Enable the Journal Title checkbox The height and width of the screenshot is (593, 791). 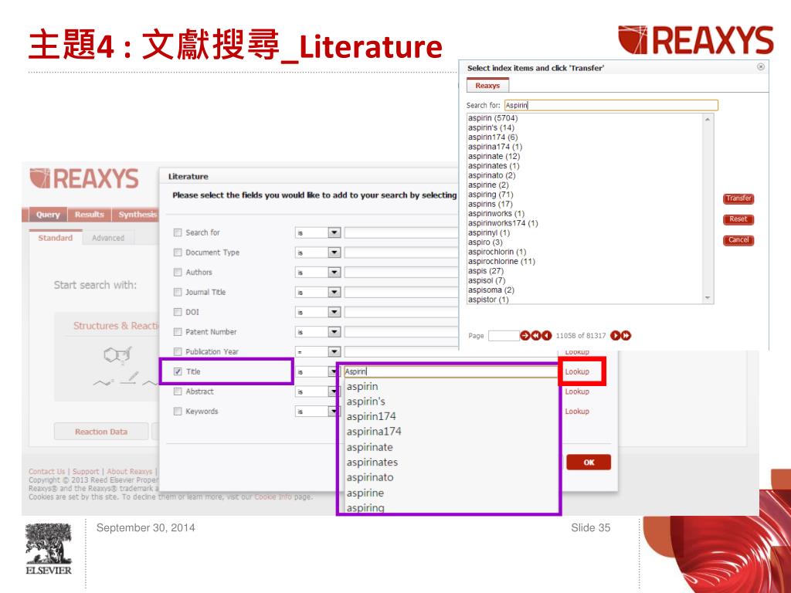pyautogui.click(x=178, y=293)
